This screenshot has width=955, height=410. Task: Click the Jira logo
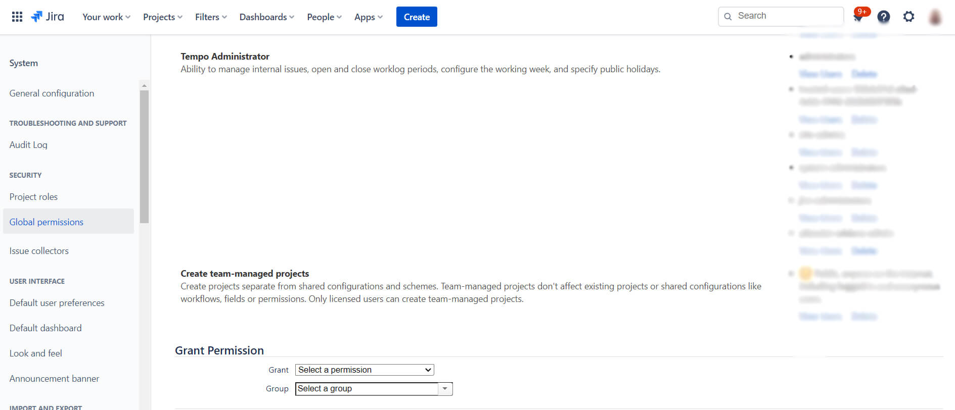(x=48, y=17)
